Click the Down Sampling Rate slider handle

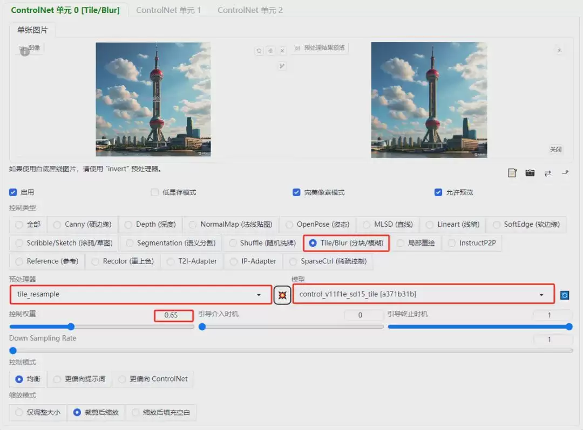[13, 351]
